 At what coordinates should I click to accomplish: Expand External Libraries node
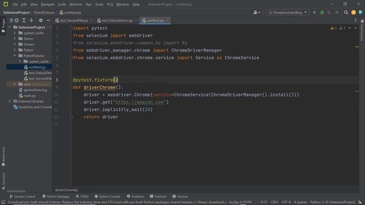point(10,101)
